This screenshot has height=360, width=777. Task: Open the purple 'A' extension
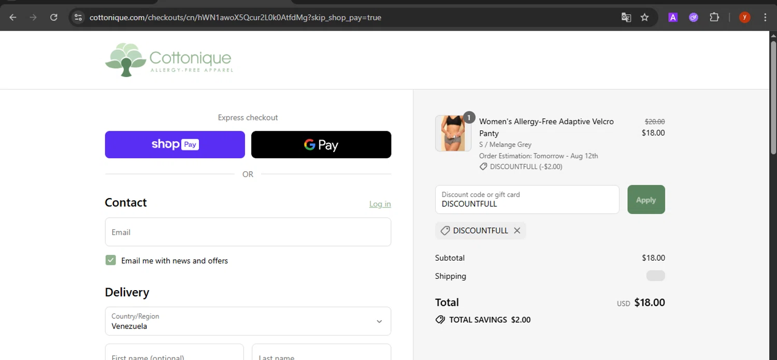pos(673,18)
